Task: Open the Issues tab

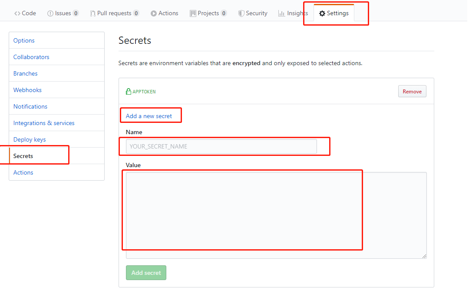Action: coord(63,13)
